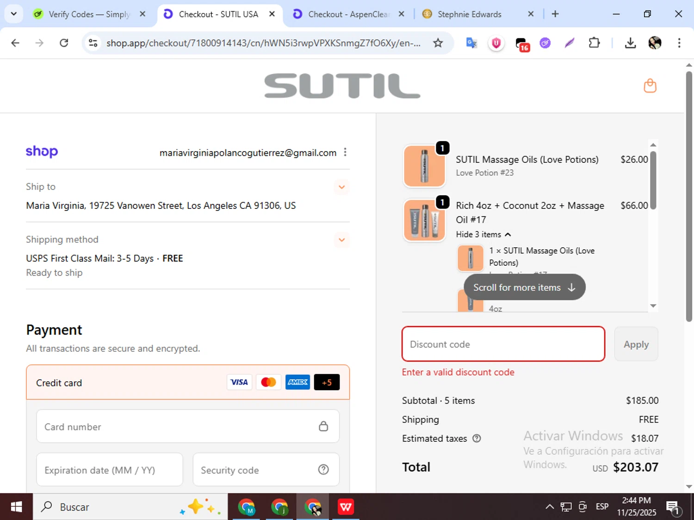Switch to the Stephnie Edwards tab
Viewport: 694px width, 520px height.
478,14
